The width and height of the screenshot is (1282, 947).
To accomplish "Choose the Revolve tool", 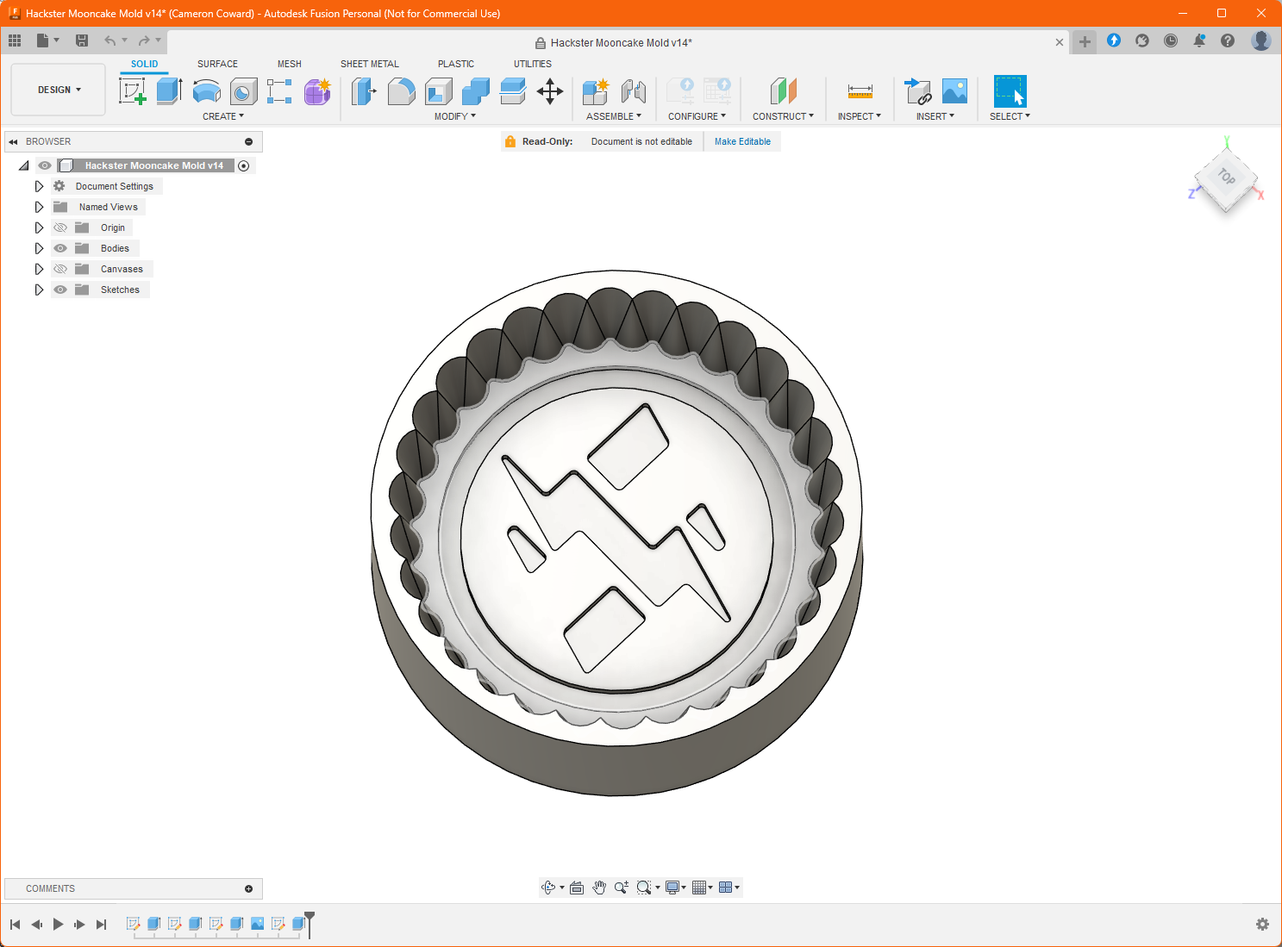I will 206,90.
